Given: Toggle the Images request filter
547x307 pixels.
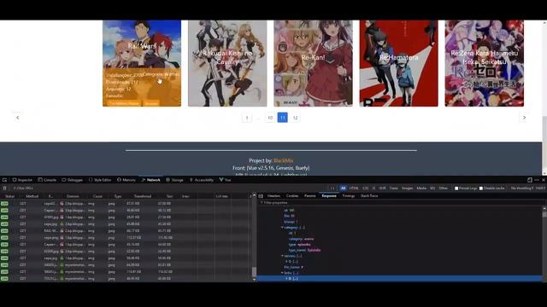Looking at the screenshot, I should click(407, 188).
